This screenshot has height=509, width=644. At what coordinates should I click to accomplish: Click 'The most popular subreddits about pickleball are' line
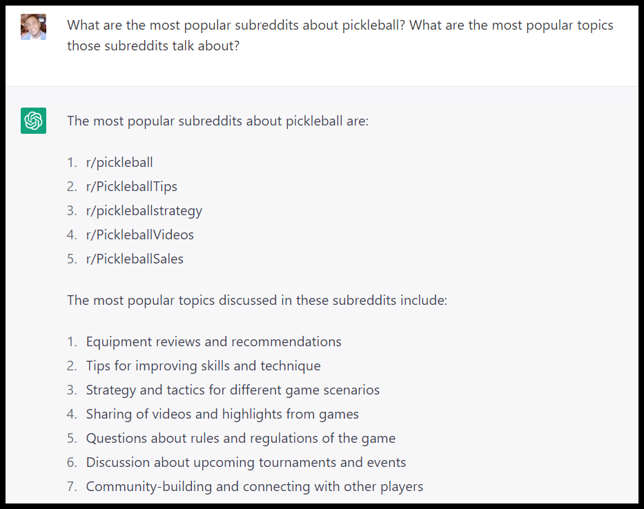(x=217, y=121)
